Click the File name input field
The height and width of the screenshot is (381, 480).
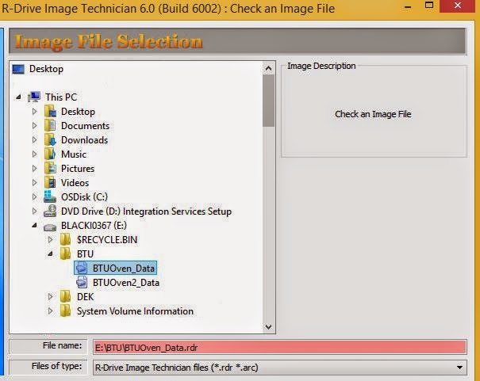click(280, 348)
